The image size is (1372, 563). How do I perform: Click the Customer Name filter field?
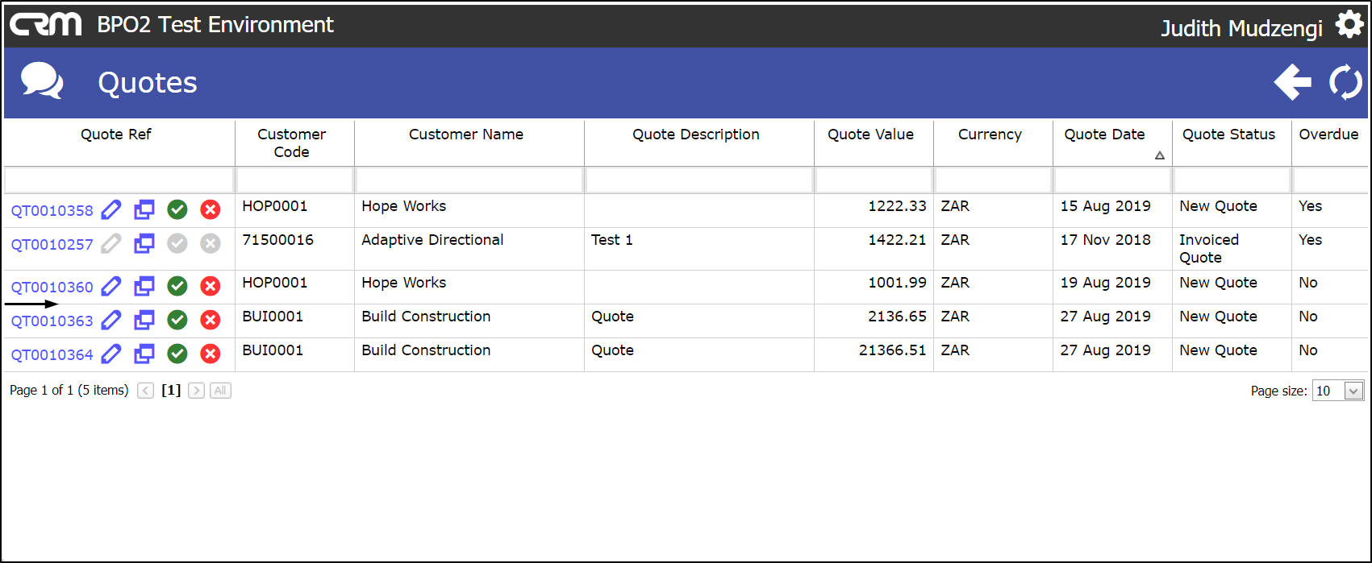click(x=469, y=180)
